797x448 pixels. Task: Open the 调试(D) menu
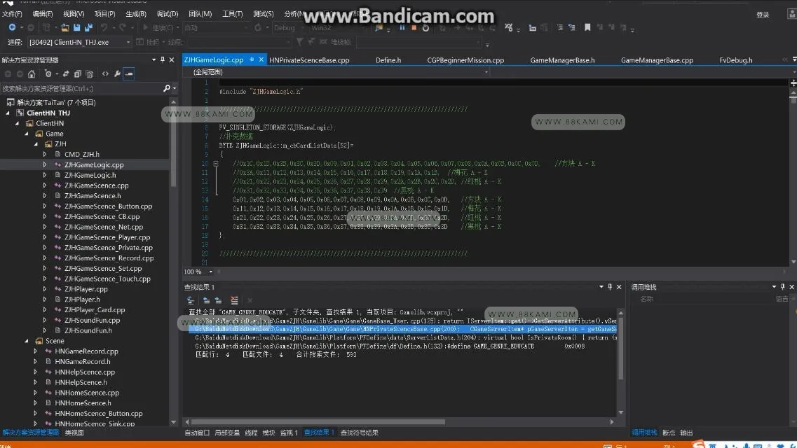168,14
